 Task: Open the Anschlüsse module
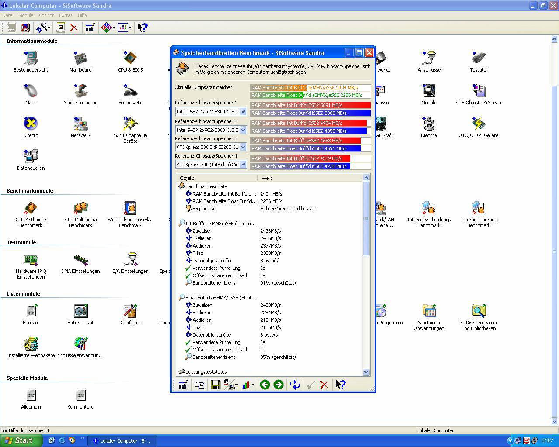pos(429,62)
